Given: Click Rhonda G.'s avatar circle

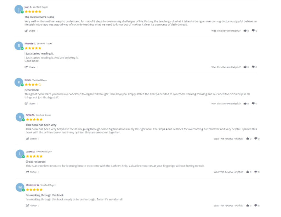Looking at the screenshot, I should coord(19,46).
